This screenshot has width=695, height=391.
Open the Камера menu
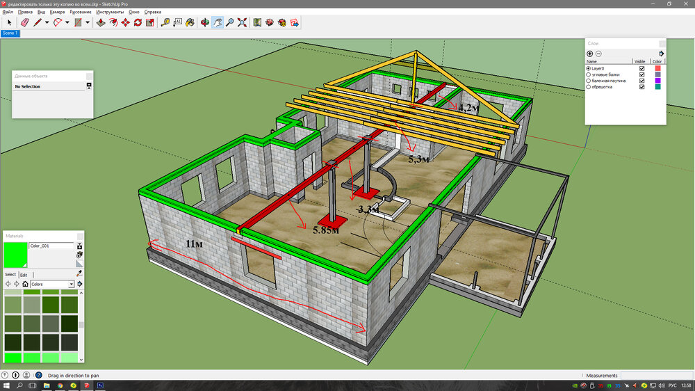[57, 12]
